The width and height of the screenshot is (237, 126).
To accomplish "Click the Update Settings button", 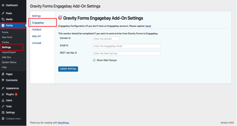I will click(x=68, y=69).
